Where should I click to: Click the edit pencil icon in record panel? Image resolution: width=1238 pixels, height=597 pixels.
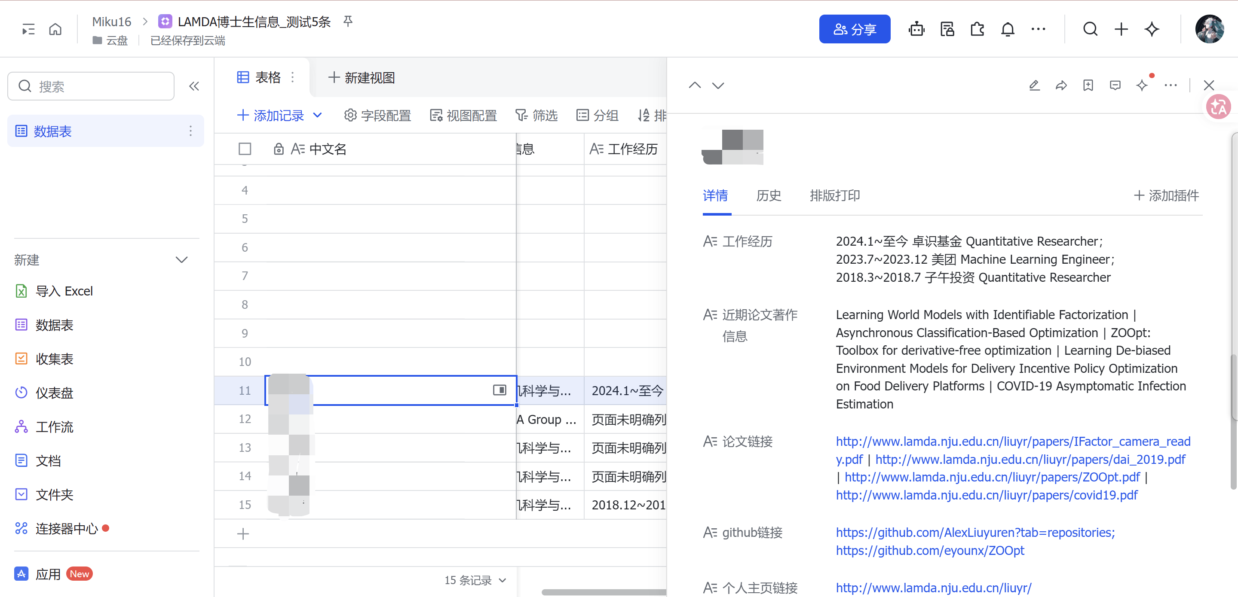[1034, 85]
